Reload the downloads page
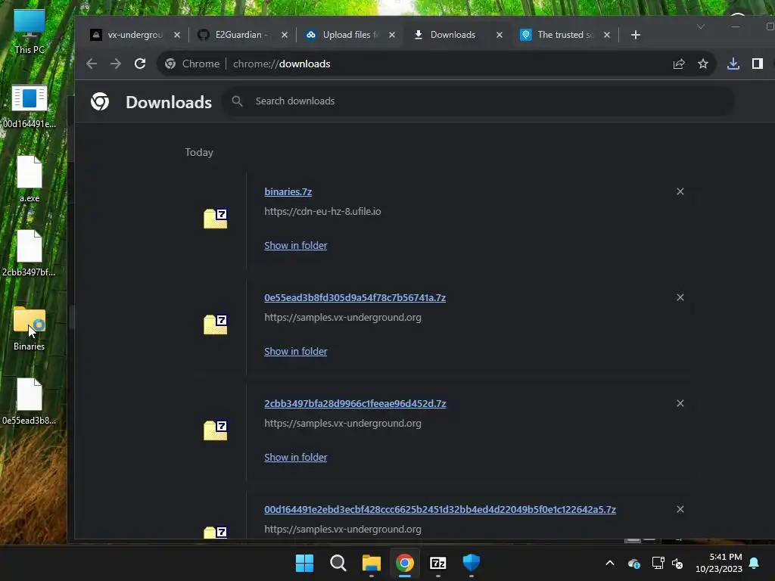The height and width of the screenshot is (581, 775). tap(140, 64)
